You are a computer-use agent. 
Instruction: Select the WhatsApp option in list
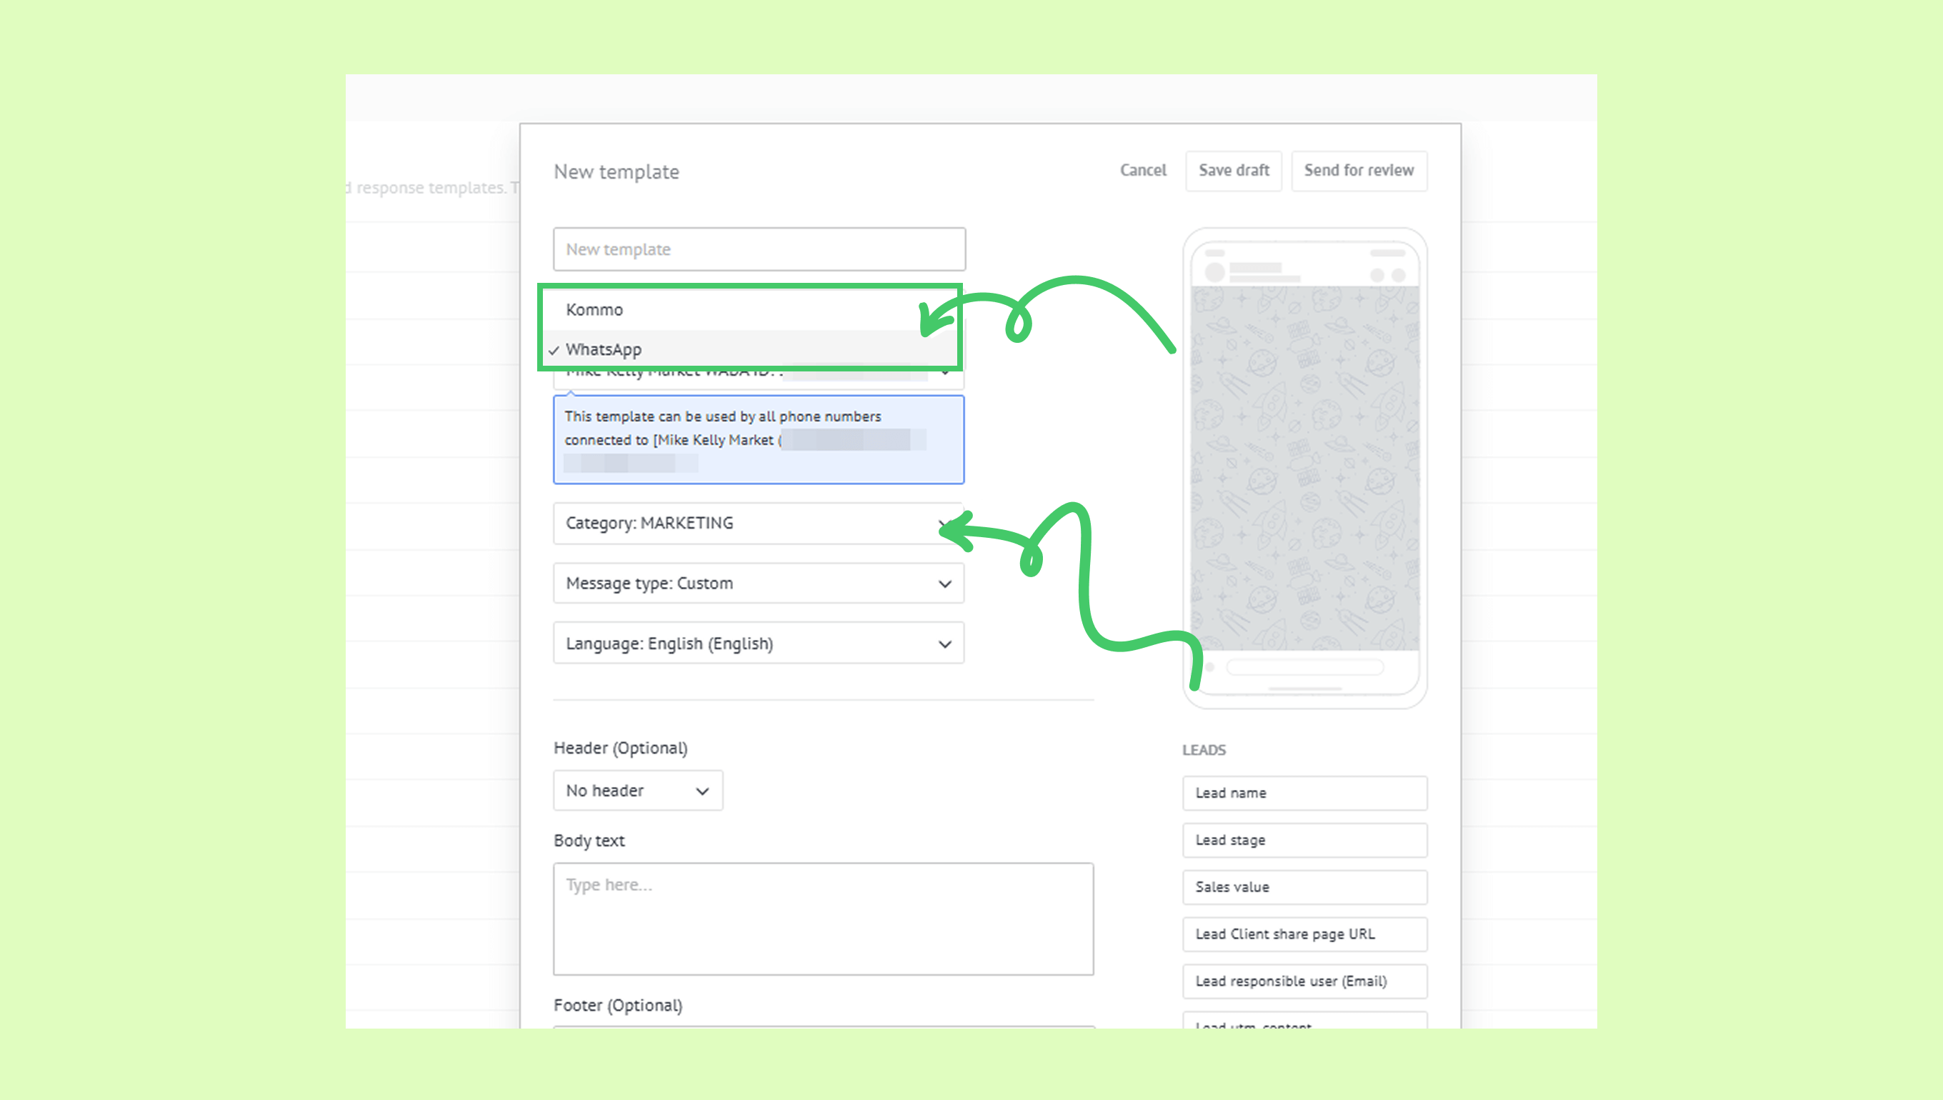pos(750,349)
